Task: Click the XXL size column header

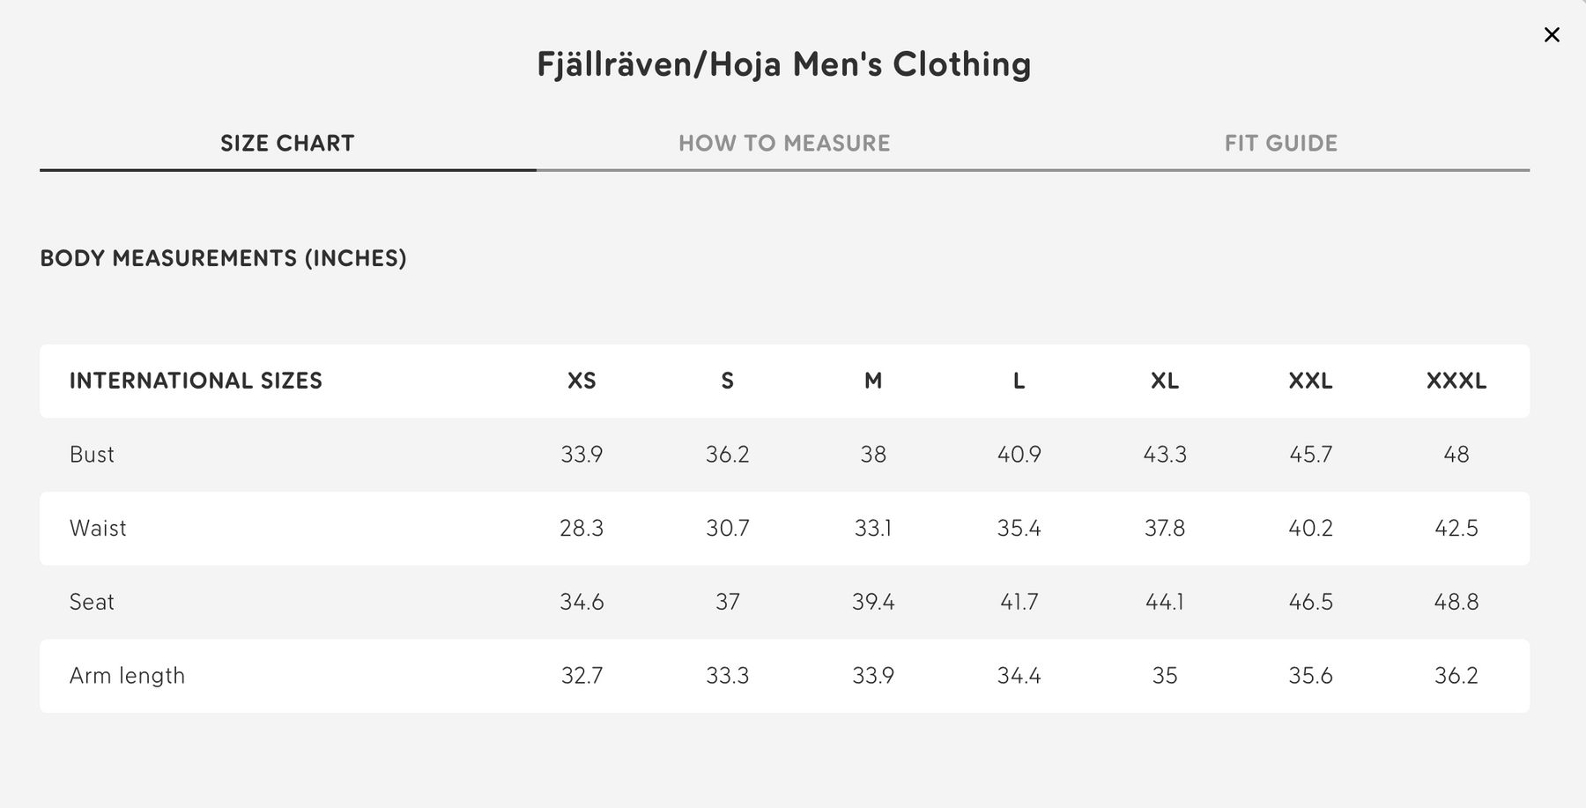Action: pyautogui.click(x=1310, y=381)
